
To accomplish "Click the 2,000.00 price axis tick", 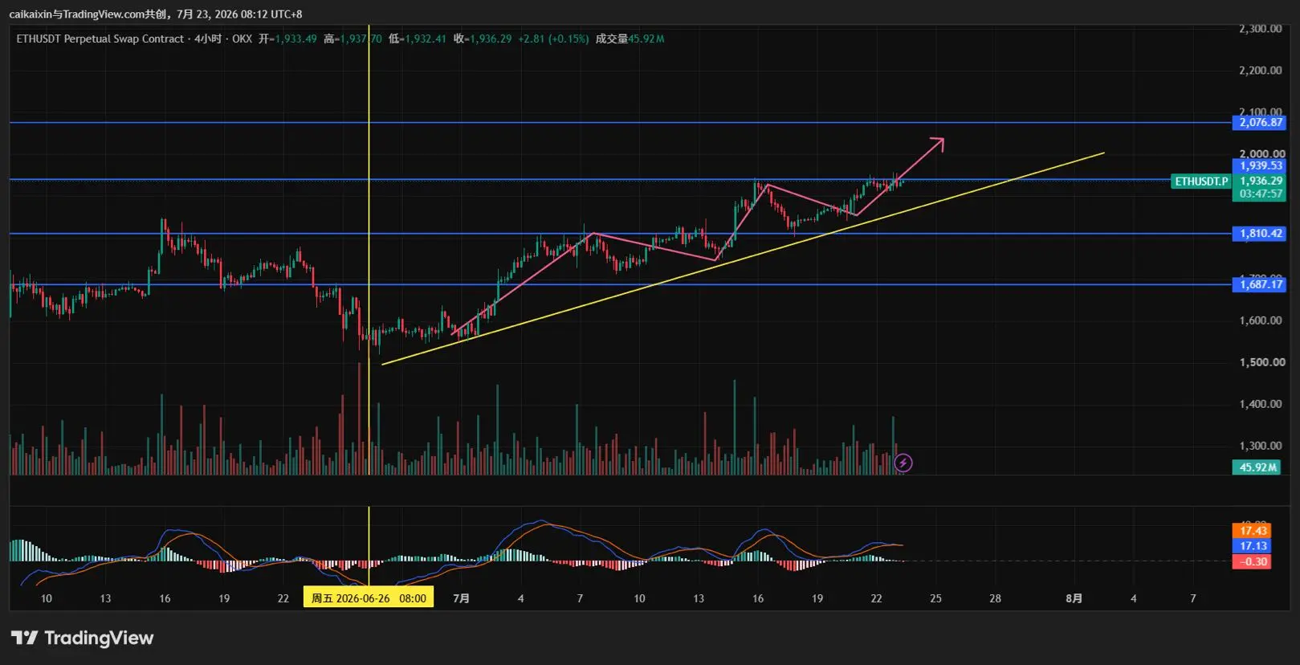I will point(1261,153).
